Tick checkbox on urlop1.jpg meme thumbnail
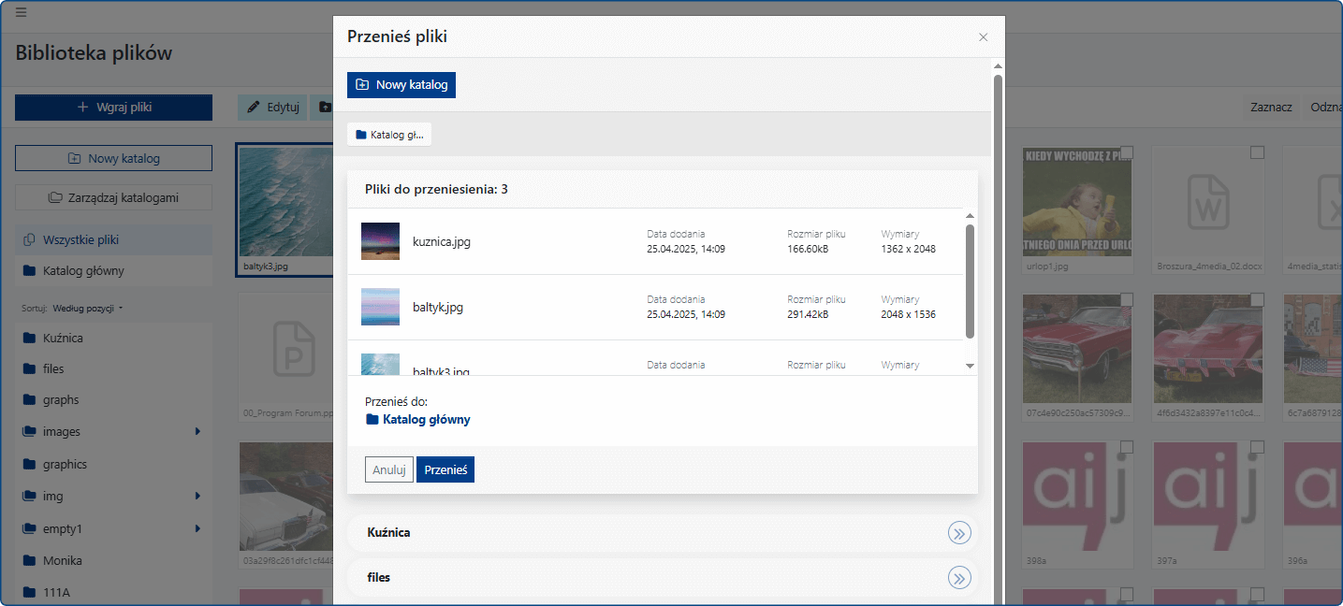Screen dimensions: 1343x606 click(x=1127, y=152)
